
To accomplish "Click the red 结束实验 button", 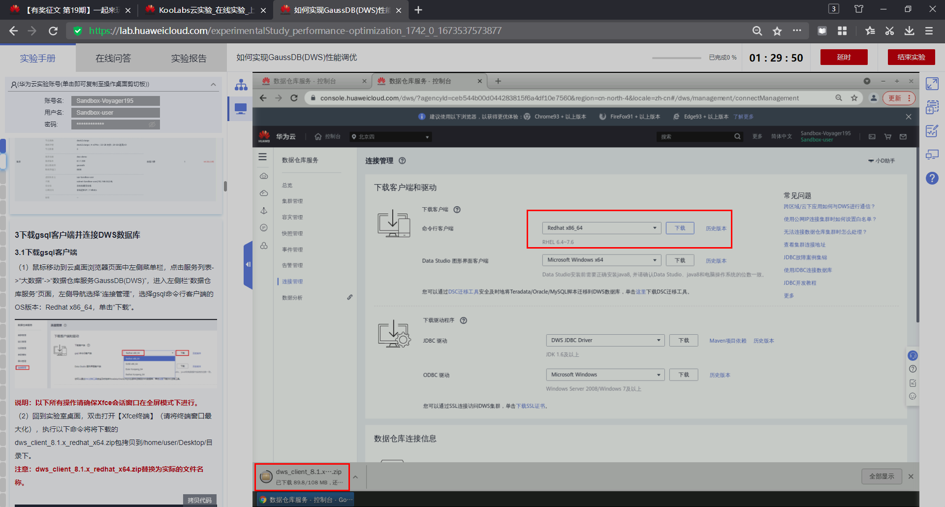I will coord(911,57).
